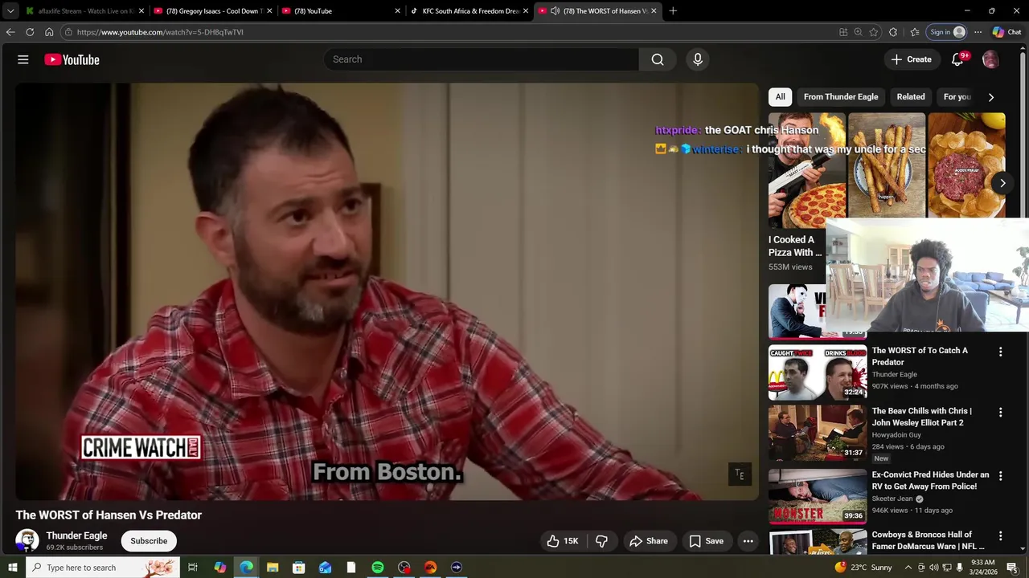Mute the tab via speaker icon

(555, 11)
